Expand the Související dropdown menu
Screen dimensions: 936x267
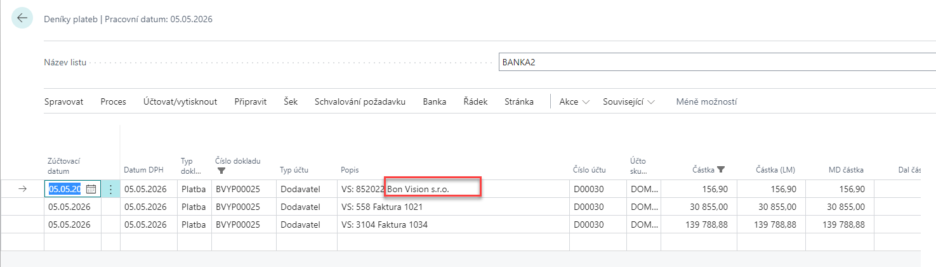pos(629,101)
